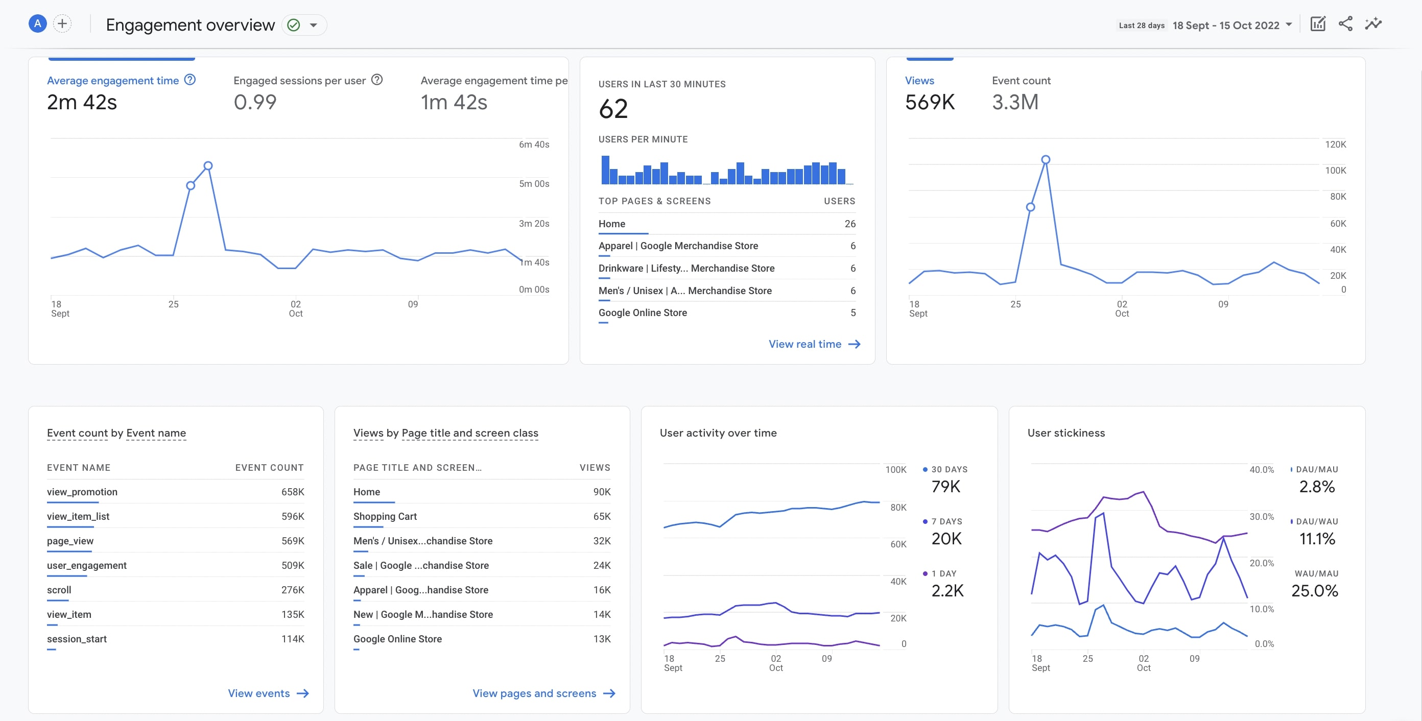Click help icon next to Engaged sessions per user
Screen dimensions: 1422x721
point(377,80)
